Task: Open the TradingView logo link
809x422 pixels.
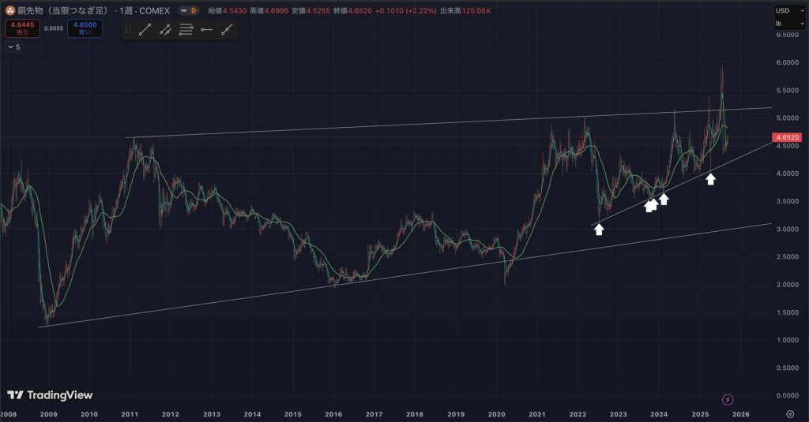Action: coord(50,394)
